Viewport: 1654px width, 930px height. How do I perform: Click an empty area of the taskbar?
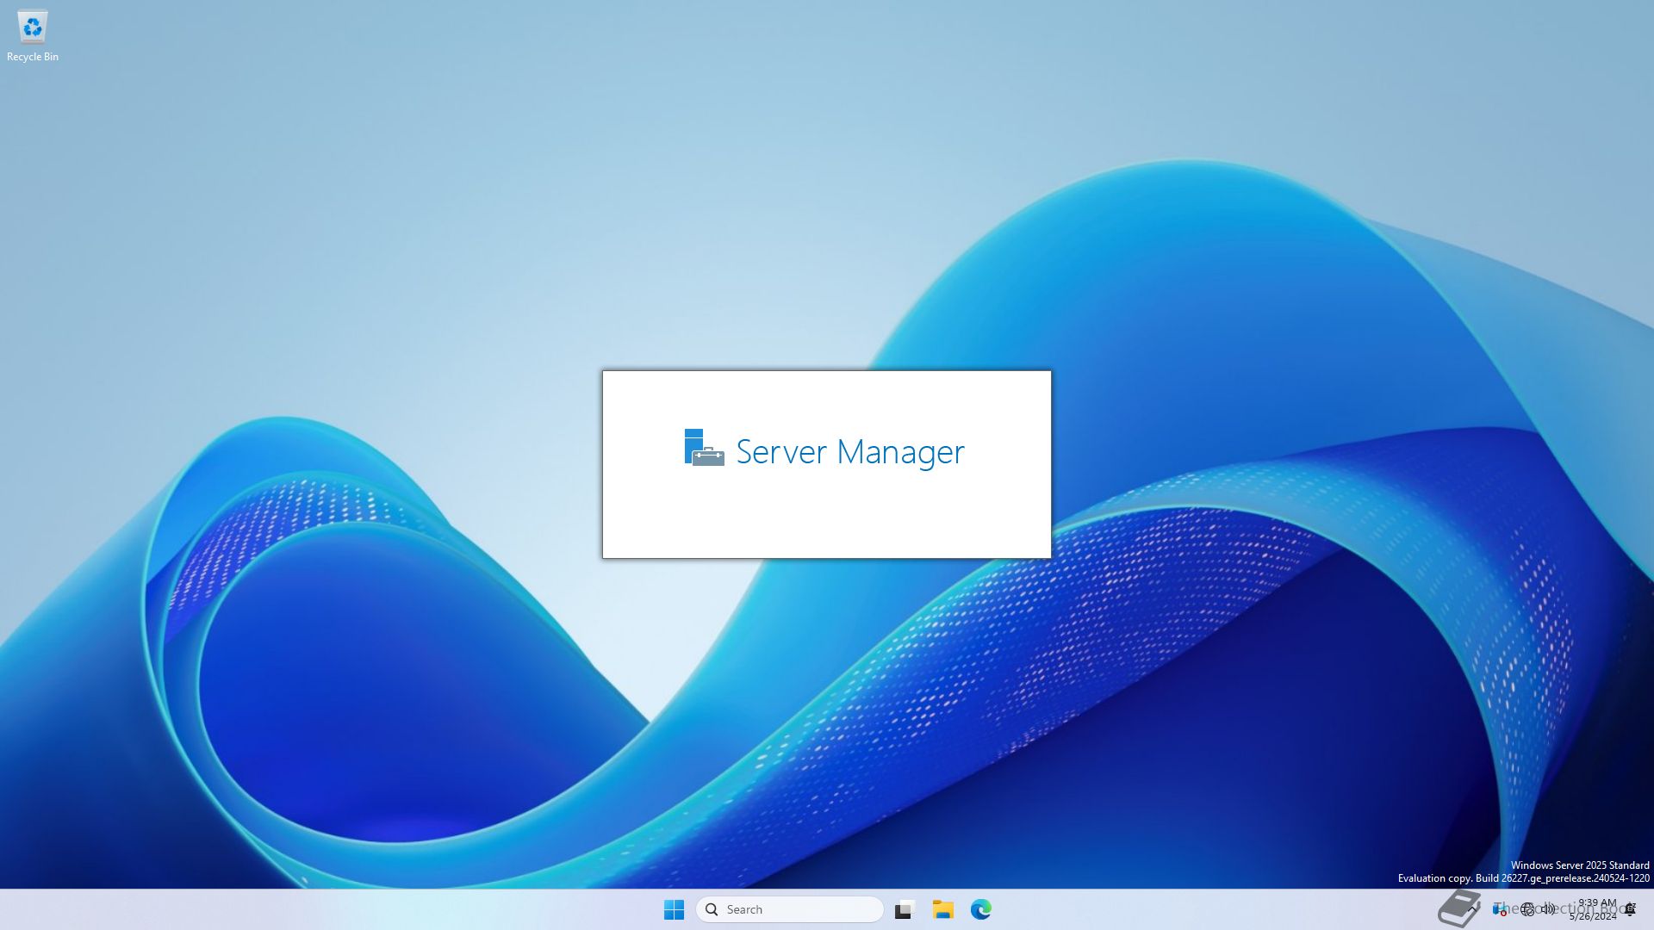click(x=345, y=909)
